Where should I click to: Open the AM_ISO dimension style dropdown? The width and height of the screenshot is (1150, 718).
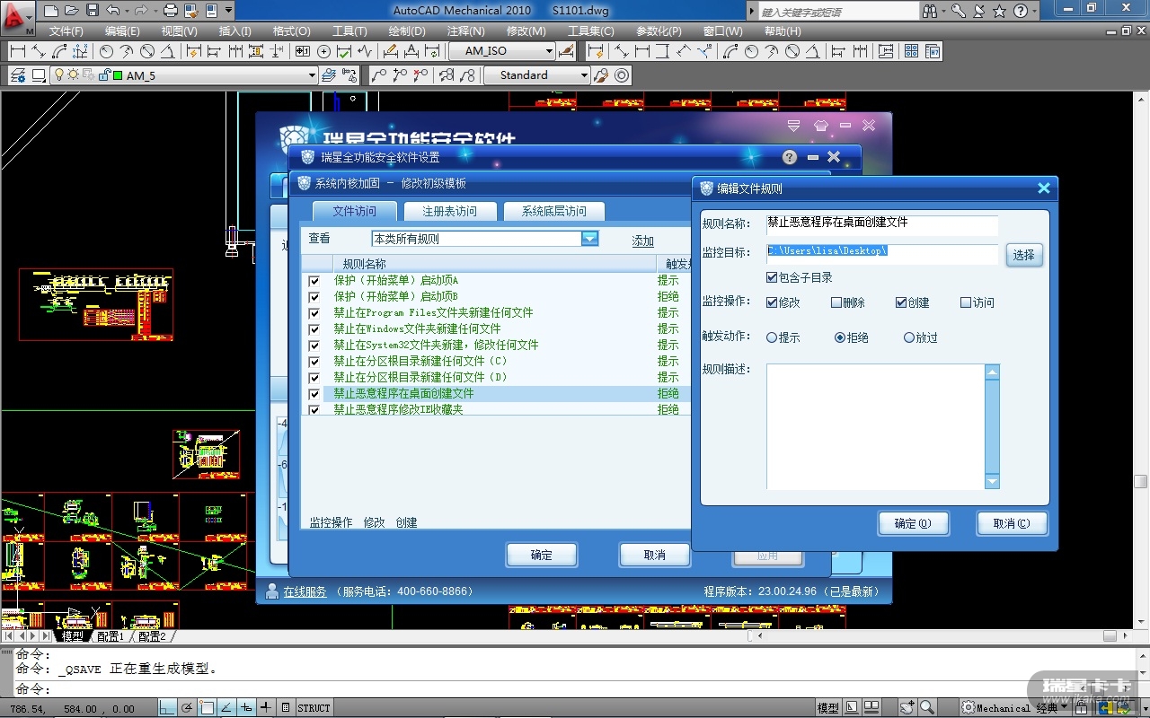547,51
